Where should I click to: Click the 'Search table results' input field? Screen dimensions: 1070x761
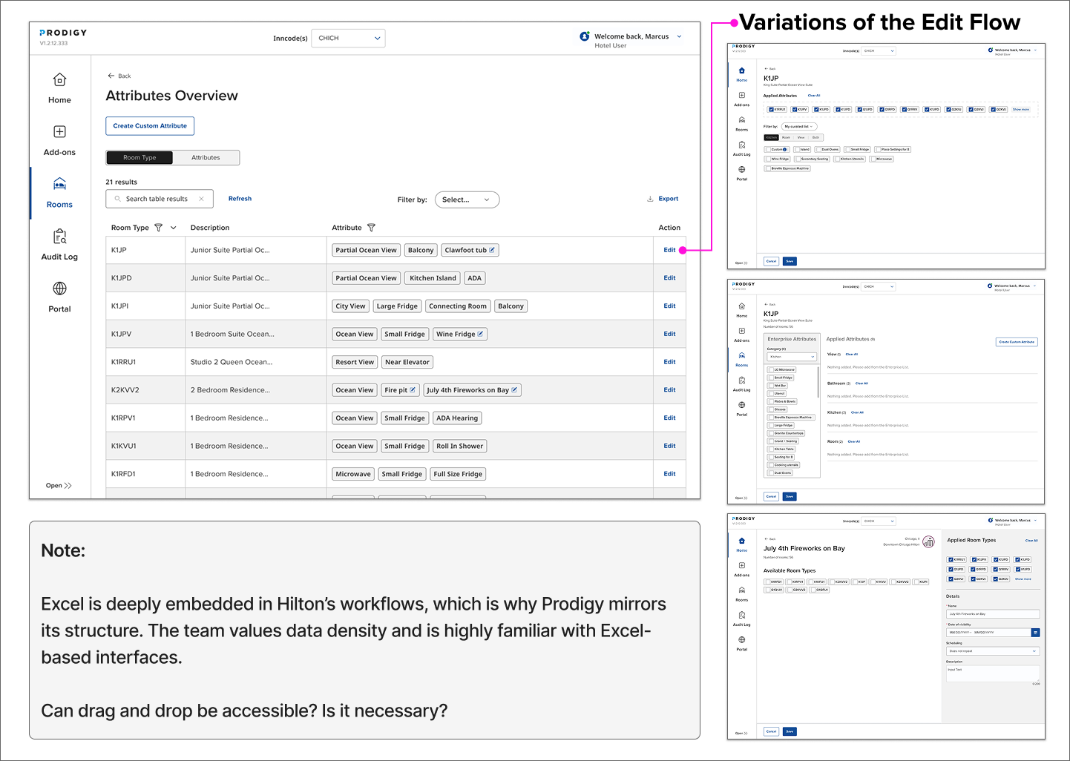(x=157, y=199)
